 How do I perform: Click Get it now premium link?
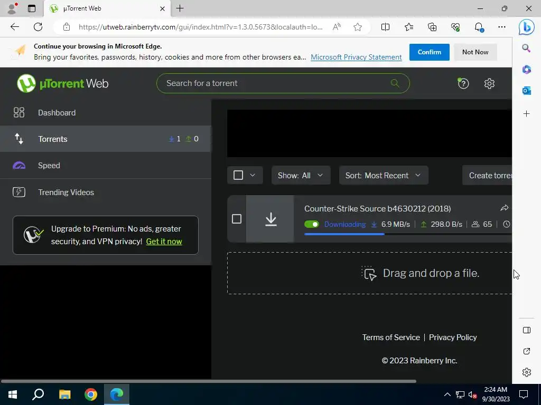pos(164,242)
